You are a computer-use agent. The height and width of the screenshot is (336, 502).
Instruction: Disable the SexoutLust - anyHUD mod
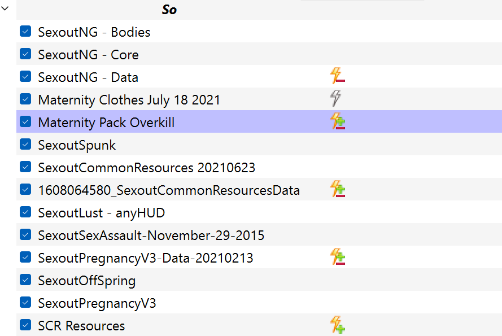pyautogui.click(x=25, y=212)
